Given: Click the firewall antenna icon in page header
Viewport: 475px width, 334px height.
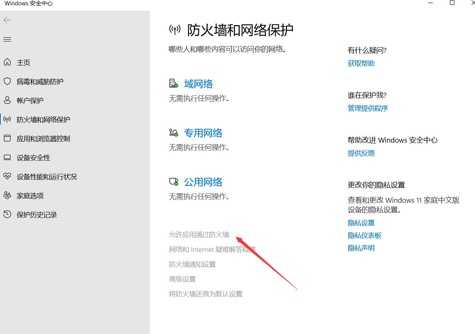Looking at the screenshot, I should (x=175, y=30).
